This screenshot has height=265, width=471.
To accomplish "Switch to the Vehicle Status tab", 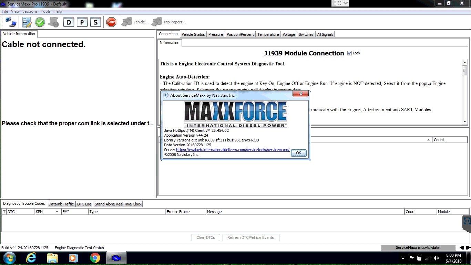I will (x=193, y=34).
